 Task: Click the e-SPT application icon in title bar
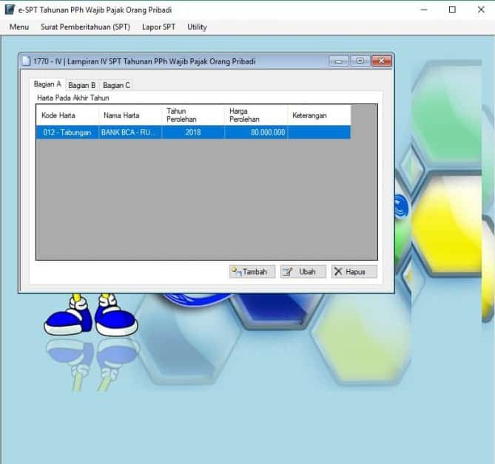click(10, 10)
